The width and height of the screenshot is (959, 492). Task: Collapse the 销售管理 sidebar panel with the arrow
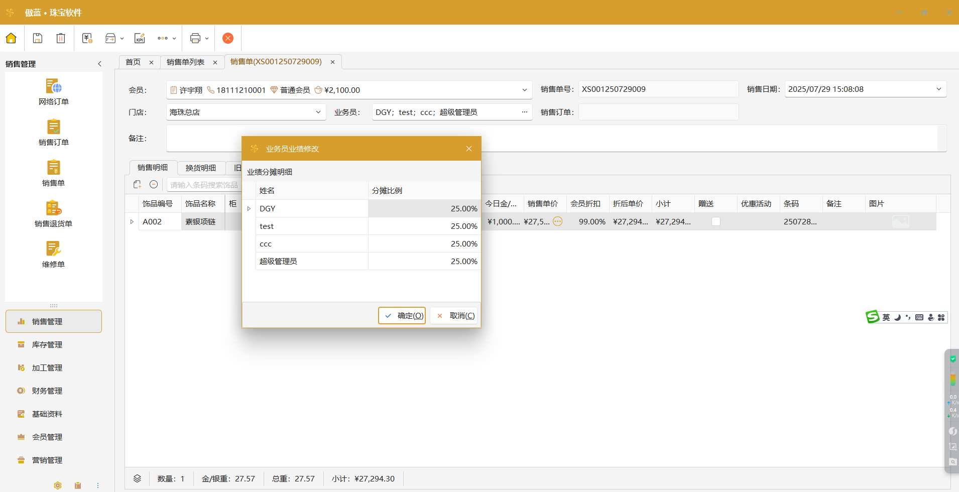(x=99, y=64)
